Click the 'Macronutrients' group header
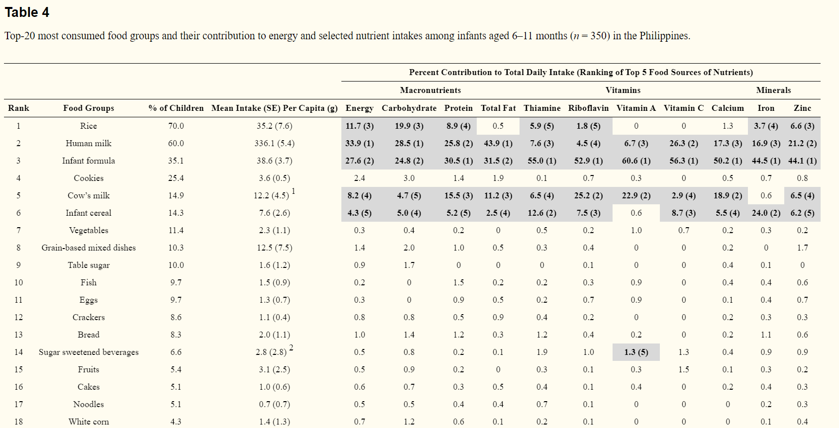 tap(430, 90)
